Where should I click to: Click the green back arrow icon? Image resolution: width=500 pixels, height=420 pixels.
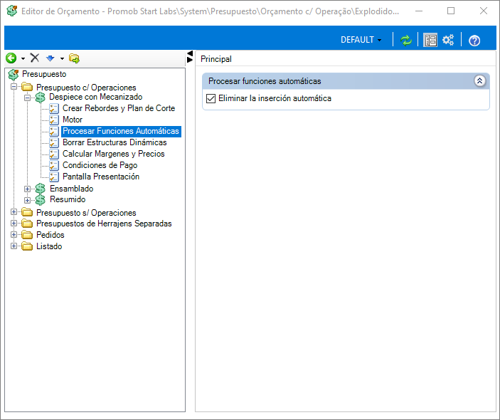(x=11, y=58)
